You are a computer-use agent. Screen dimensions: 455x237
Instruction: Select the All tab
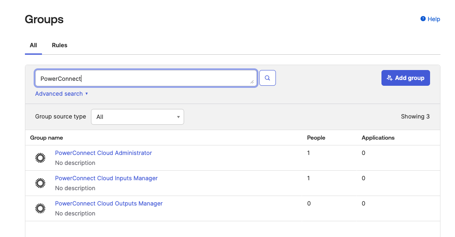tap(33, 45)
